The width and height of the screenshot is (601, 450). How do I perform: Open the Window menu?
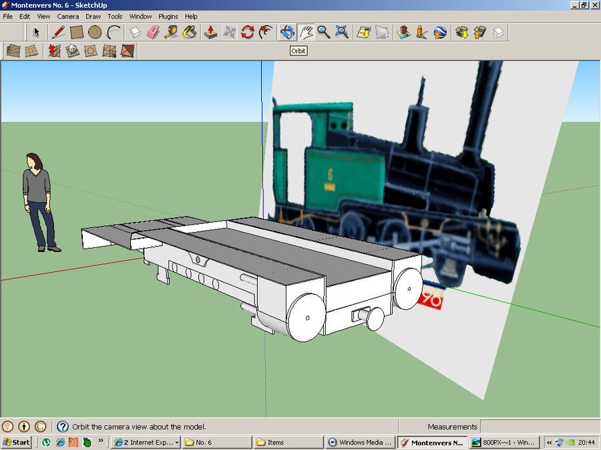click(140, 17)
